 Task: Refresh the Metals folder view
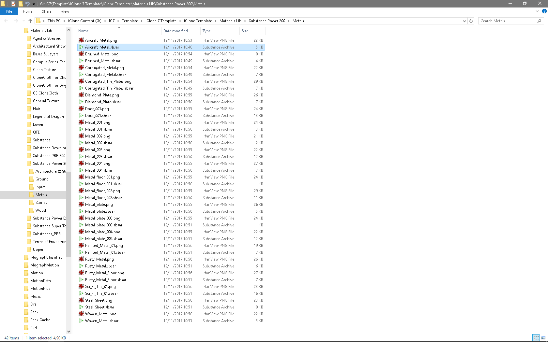point(471,21)
